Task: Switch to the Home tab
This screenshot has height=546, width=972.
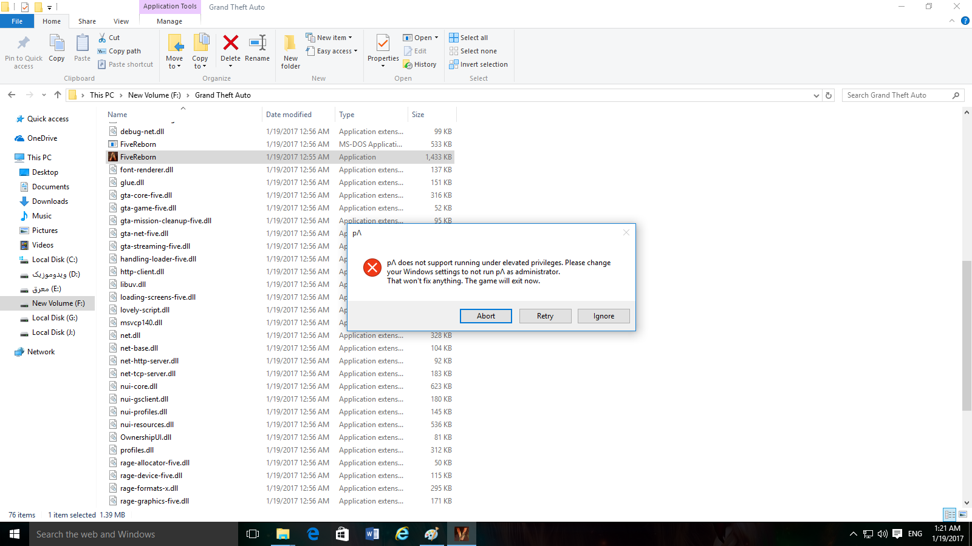Action: [52, 21]
